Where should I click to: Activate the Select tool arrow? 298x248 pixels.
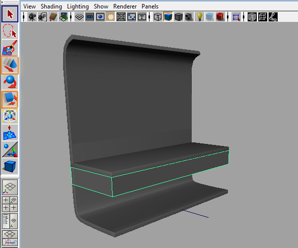pos(10,14)
